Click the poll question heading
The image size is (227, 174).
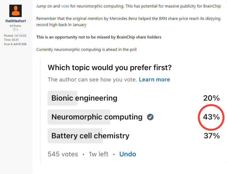(110, 68)
